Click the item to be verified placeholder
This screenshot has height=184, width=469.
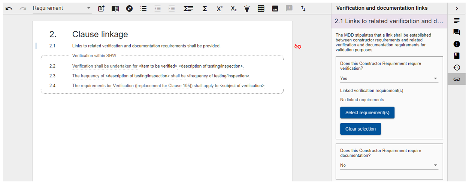[158, 66]
